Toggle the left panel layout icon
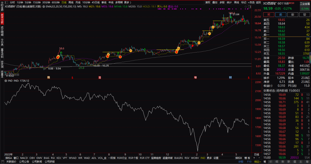This screenshot has height=164, width=311. (6, 2)
